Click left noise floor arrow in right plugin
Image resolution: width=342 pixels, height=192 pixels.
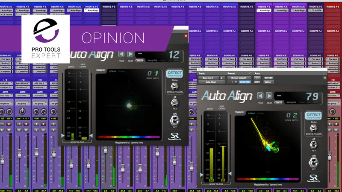pos(202,175)
